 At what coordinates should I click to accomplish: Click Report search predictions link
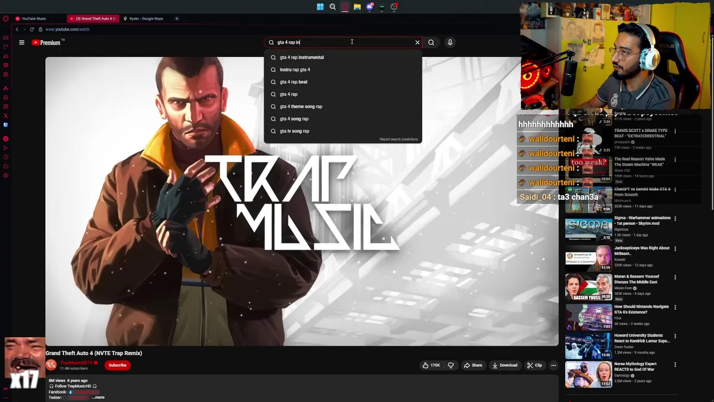(398, 139)
